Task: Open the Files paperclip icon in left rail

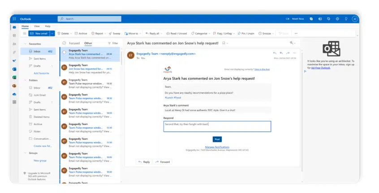Action: pos(14,52)
